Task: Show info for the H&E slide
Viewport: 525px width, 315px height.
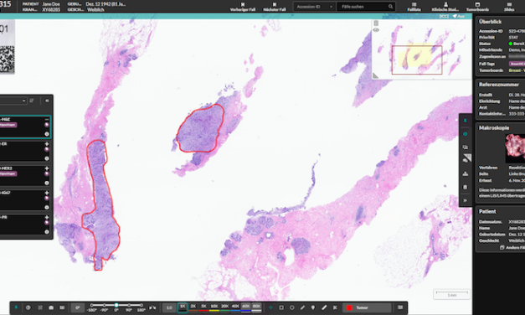Action: click(47, 134)
